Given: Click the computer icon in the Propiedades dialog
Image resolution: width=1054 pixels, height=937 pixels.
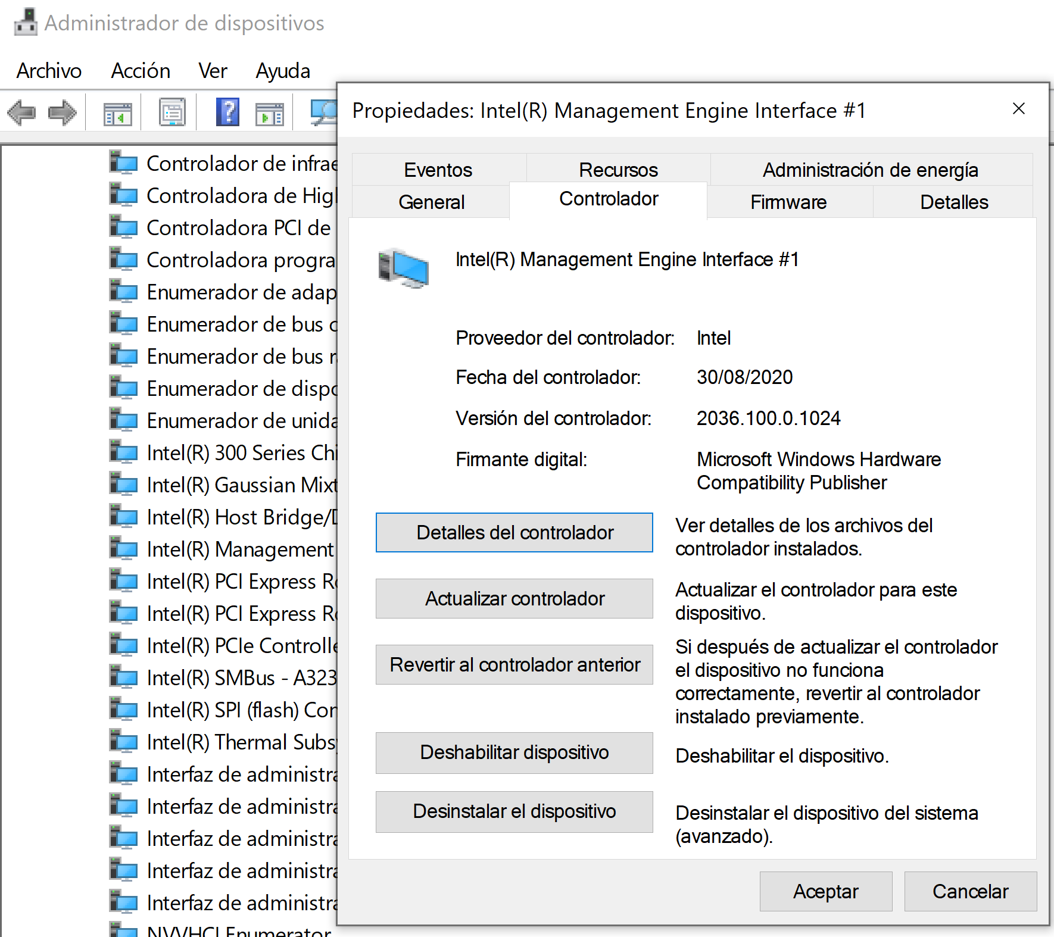Looking at the screenshot, I should coord(403,268).
